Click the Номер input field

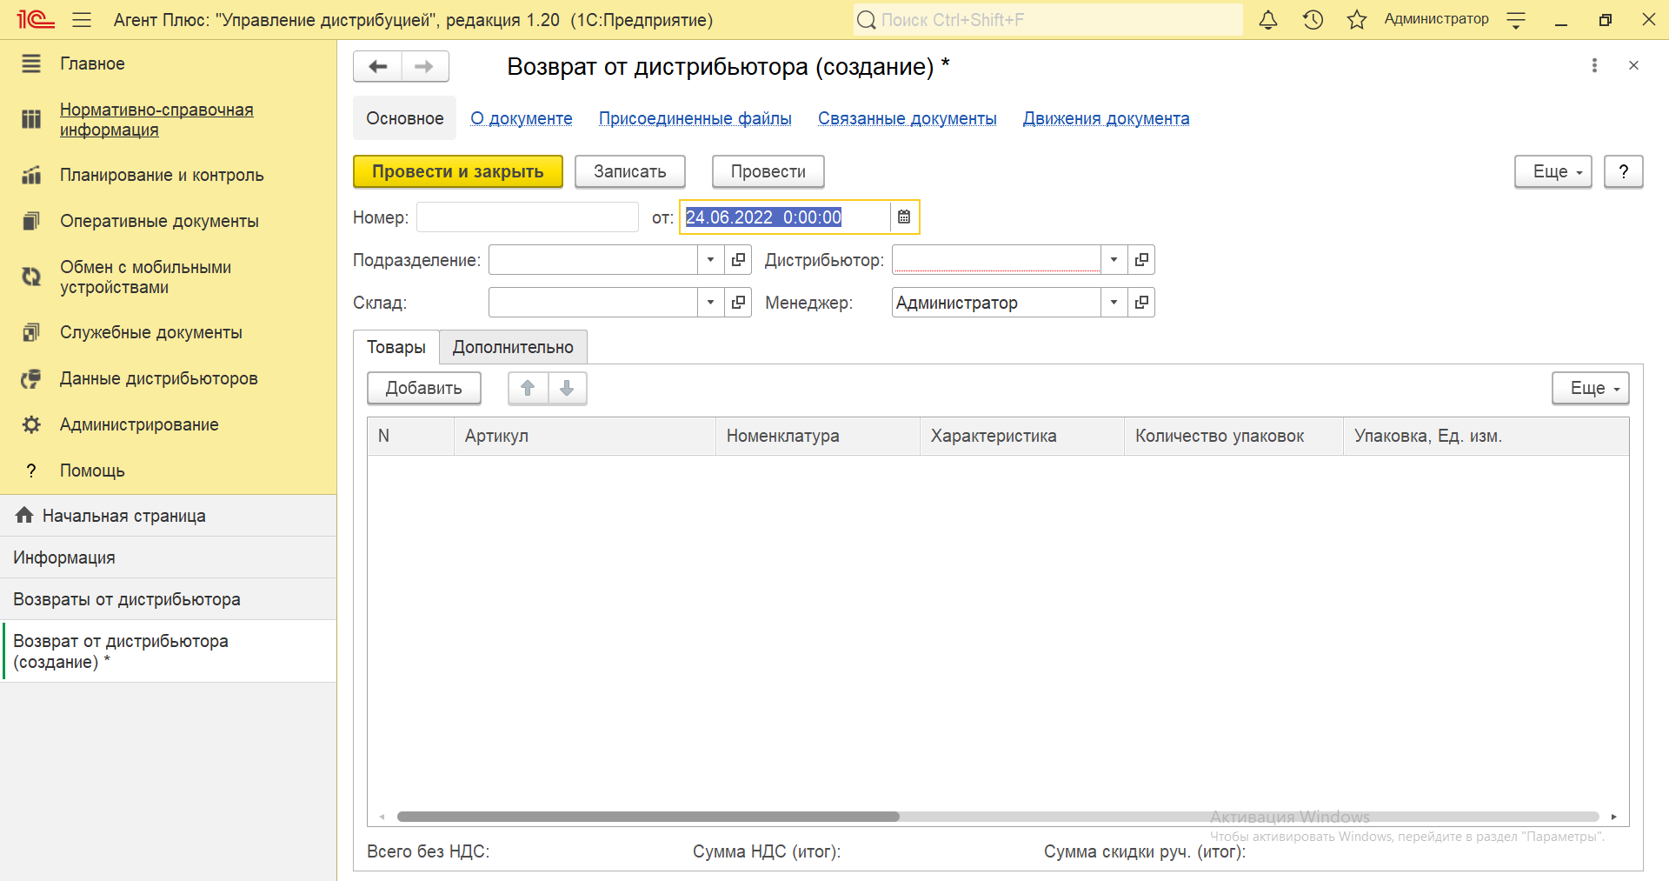tap(528, 217)
